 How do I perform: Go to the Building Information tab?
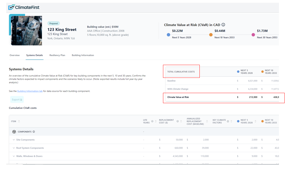(83, 55)
